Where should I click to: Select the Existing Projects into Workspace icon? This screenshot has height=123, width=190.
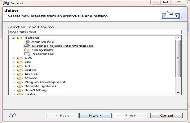pyautogui.click(x=27, y=46)
